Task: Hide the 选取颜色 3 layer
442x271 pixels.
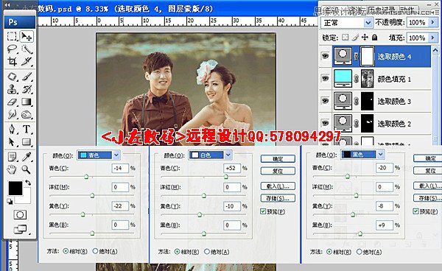Action: (326, 101)
